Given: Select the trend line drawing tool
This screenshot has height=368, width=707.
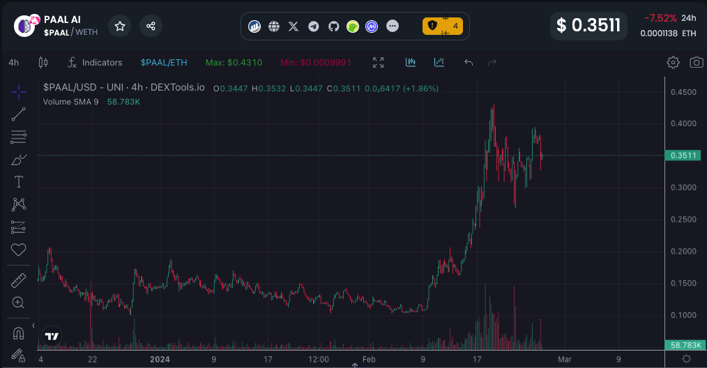Looking at the screenshot, I should tap(19, 114).
